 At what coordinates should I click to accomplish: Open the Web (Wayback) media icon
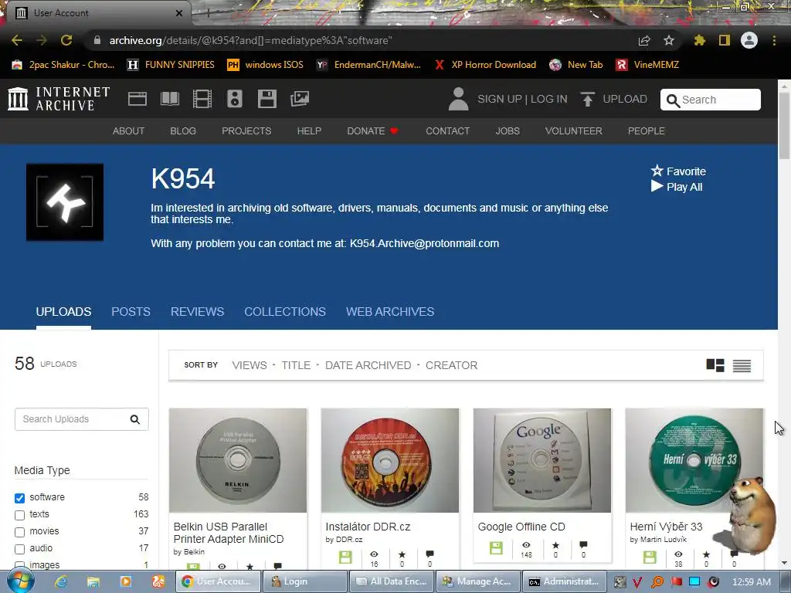(x=137, y=99)
